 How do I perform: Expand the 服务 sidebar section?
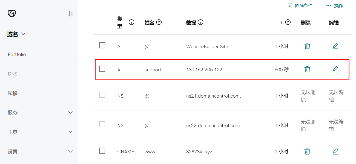click(x=40, y=112)
